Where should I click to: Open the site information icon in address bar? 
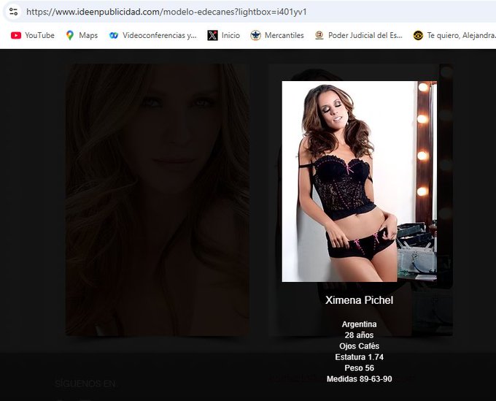(x=13, y=12)
